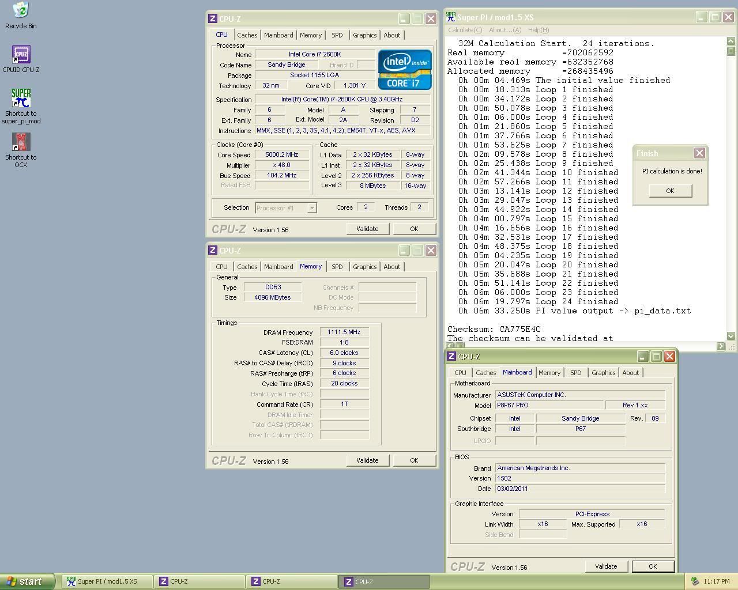Viewport: 738px width, 590px height.
Task: Switch to Caches tab in top CPU-Z
Action: point(247,35)
